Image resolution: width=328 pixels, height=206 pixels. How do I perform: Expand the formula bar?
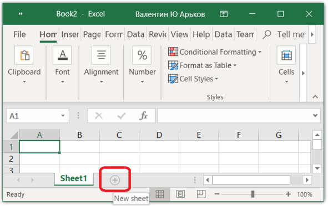pos(315,115)
